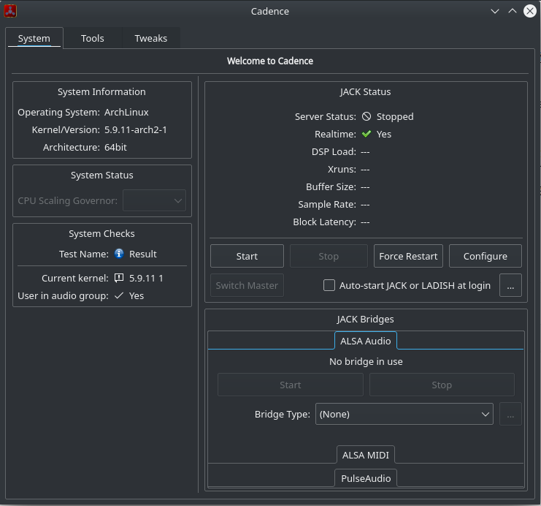Click the ALSA Audio bridge Start button
The image size is (541, 506).
(x=290, y=385)
